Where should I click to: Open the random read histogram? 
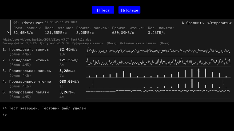click(x=158, y=83)
